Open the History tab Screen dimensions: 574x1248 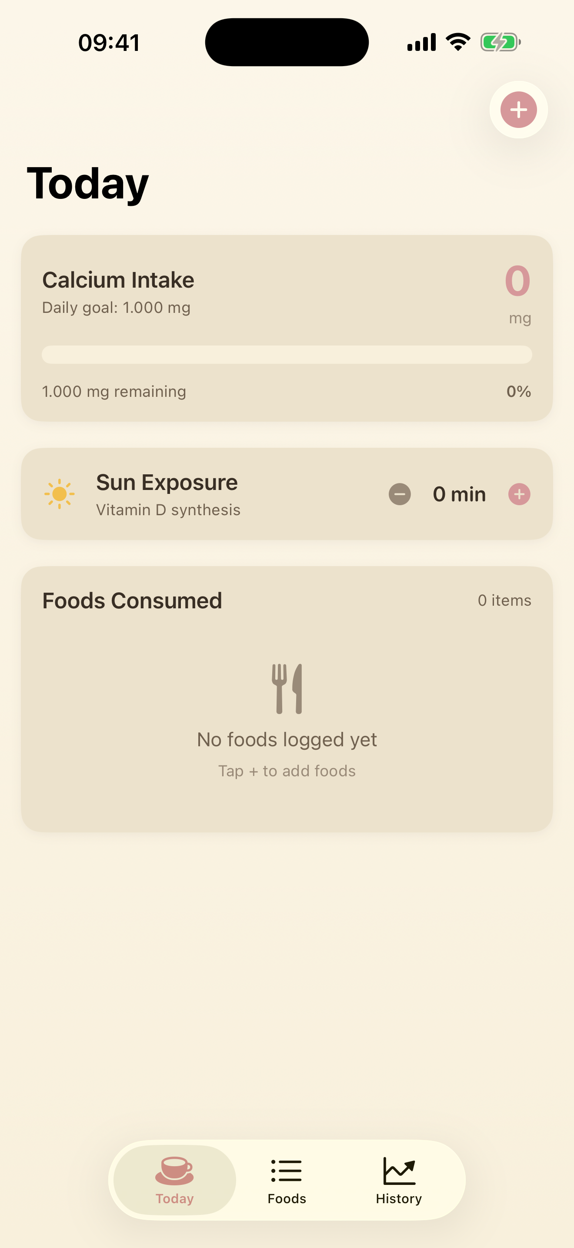[x=399, y=1180]
